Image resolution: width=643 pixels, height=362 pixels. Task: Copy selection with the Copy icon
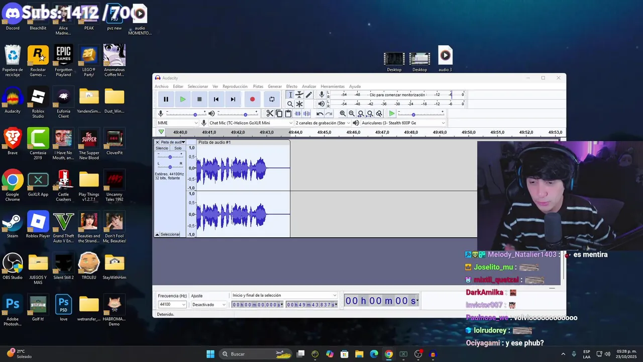click(279, 114)
